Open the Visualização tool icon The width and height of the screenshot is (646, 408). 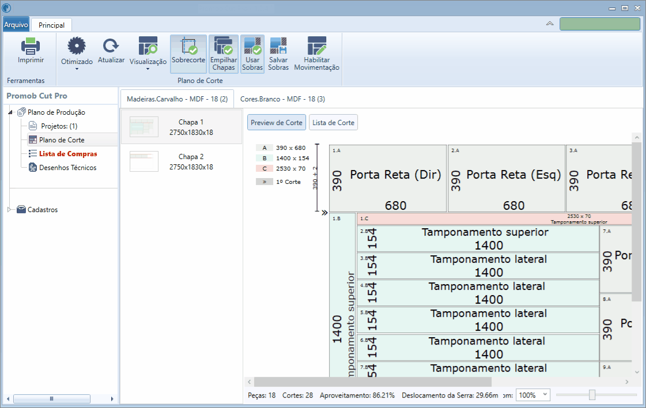(x=148, y=46)
